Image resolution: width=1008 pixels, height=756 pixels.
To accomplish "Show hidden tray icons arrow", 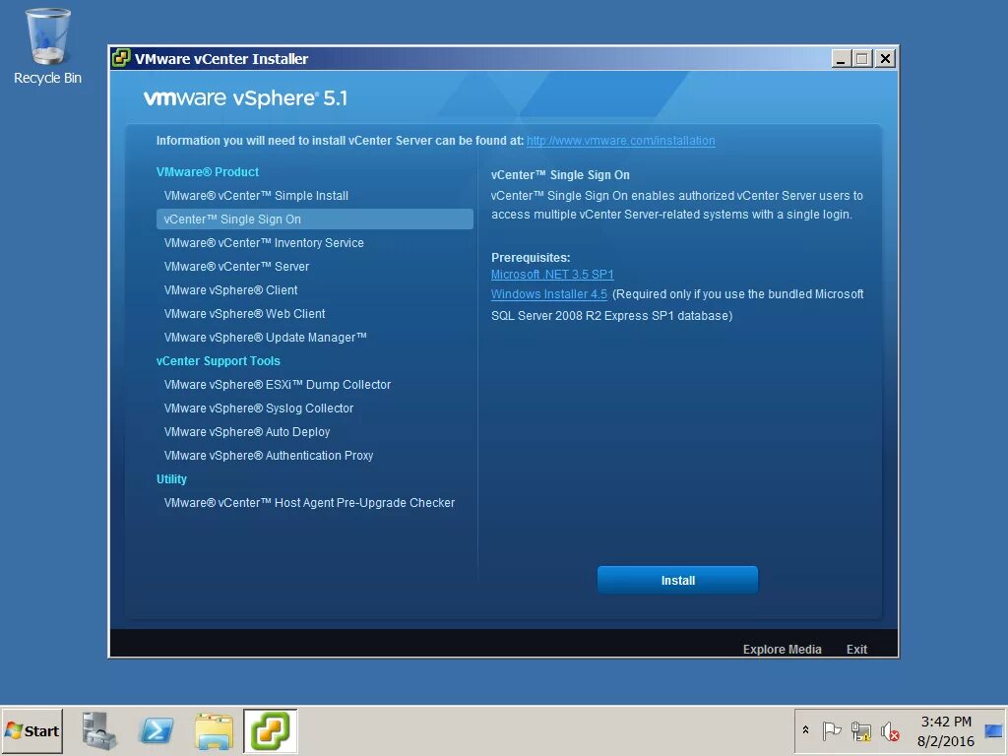I will [805, 730].
